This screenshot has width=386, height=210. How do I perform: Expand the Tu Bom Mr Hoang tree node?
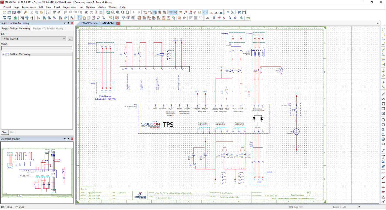click(3, 54)
